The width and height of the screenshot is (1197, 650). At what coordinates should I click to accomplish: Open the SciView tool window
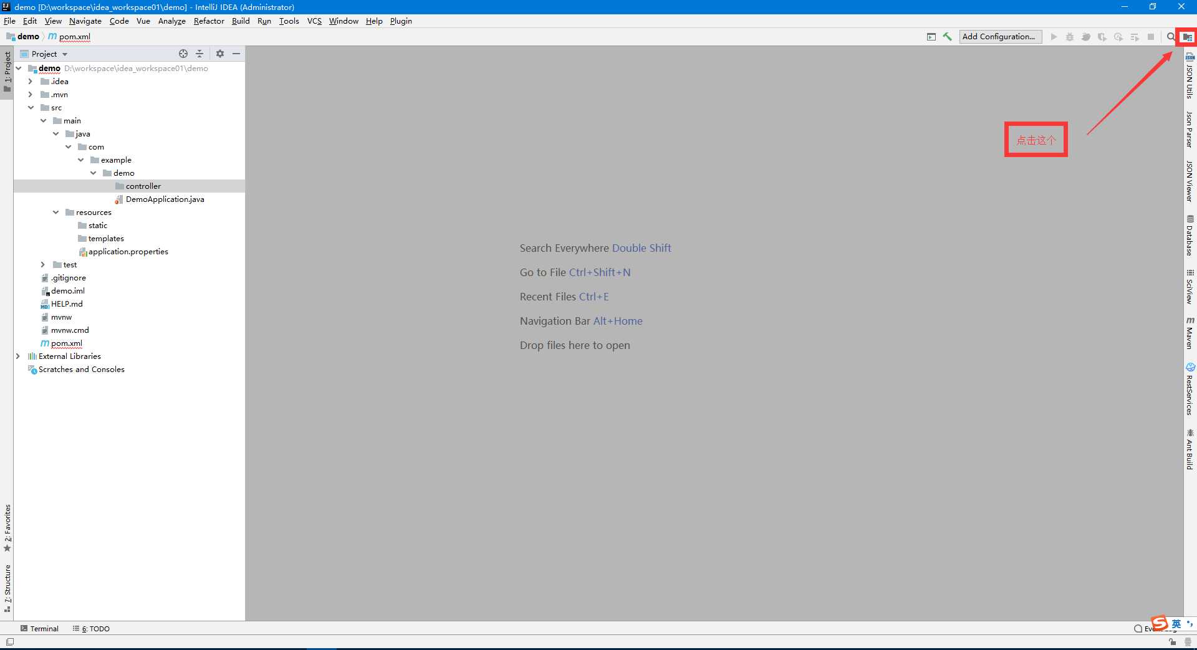(1190, 286)
